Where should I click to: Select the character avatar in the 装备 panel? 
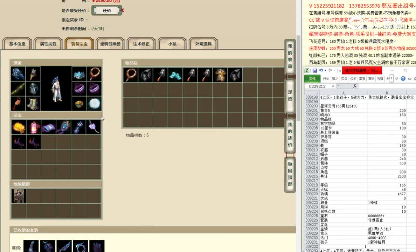56,89
